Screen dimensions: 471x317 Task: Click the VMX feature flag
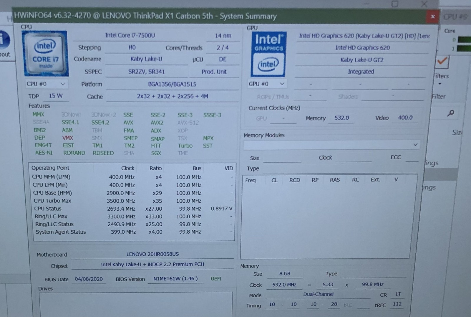coord(67,138)
